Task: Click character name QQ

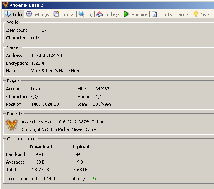Action: 35,97
